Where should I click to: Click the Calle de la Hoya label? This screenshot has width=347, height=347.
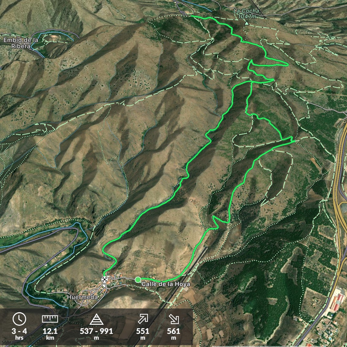click(x=166, y=284)
